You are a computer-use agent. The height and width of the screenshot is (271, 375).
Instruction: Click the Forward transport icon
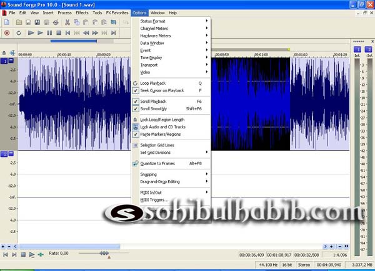[x=95, y=33]
